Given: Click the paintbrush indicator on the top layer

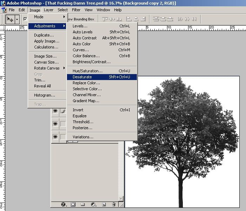Looking at the screenshot, I should tap(63, 111).
